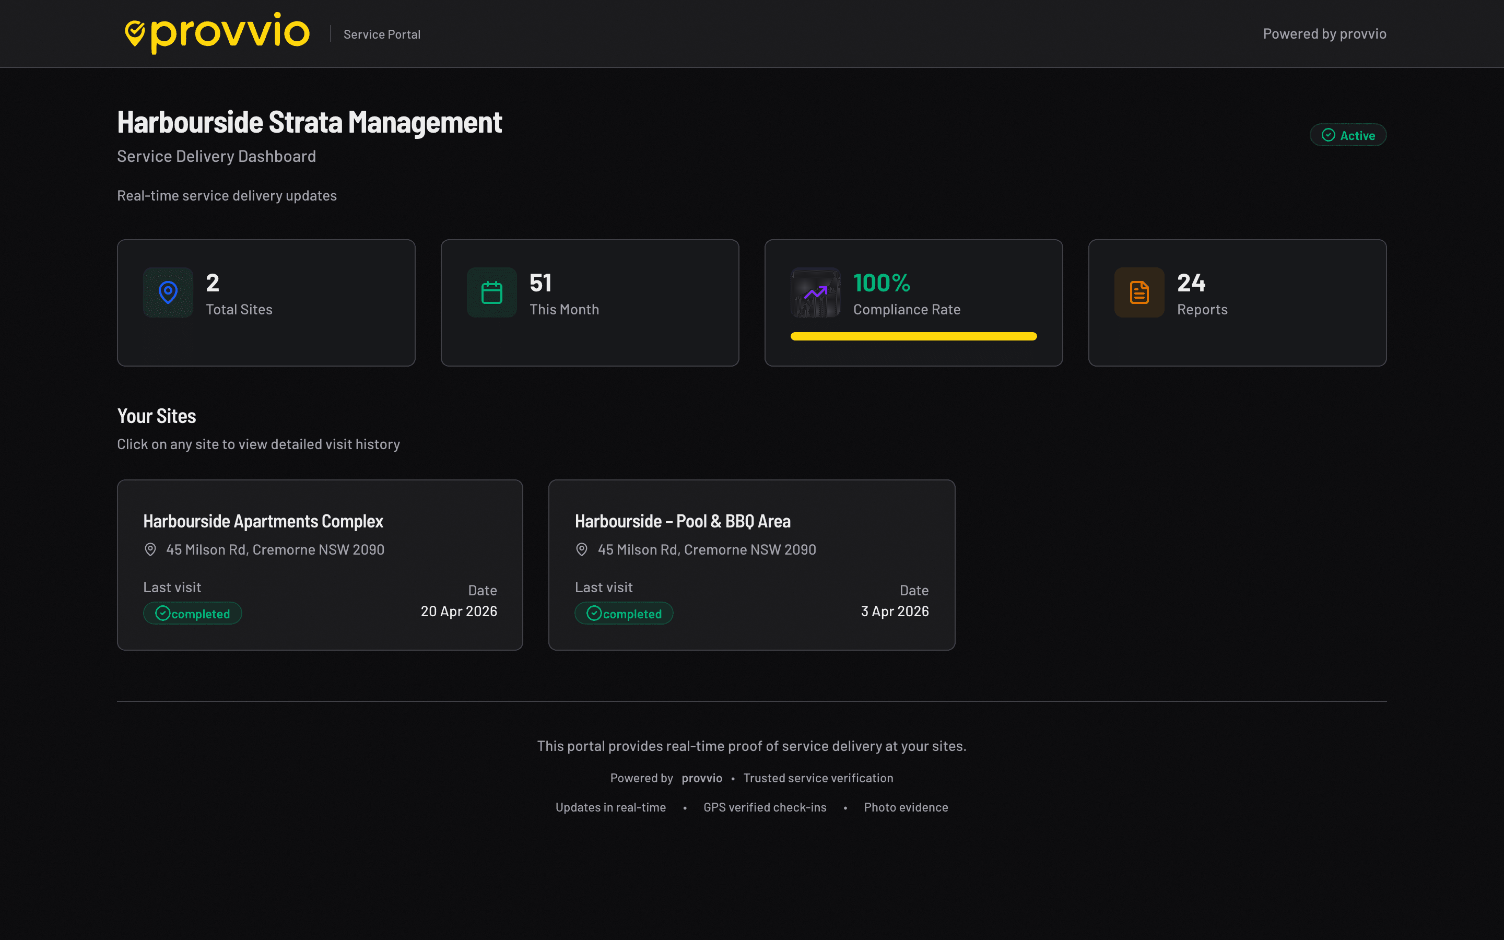Select the Service Portal header item
Image resolution: width=1504 pixels, height=940 pixels.
pyautogui.click(x=382, y=34)
